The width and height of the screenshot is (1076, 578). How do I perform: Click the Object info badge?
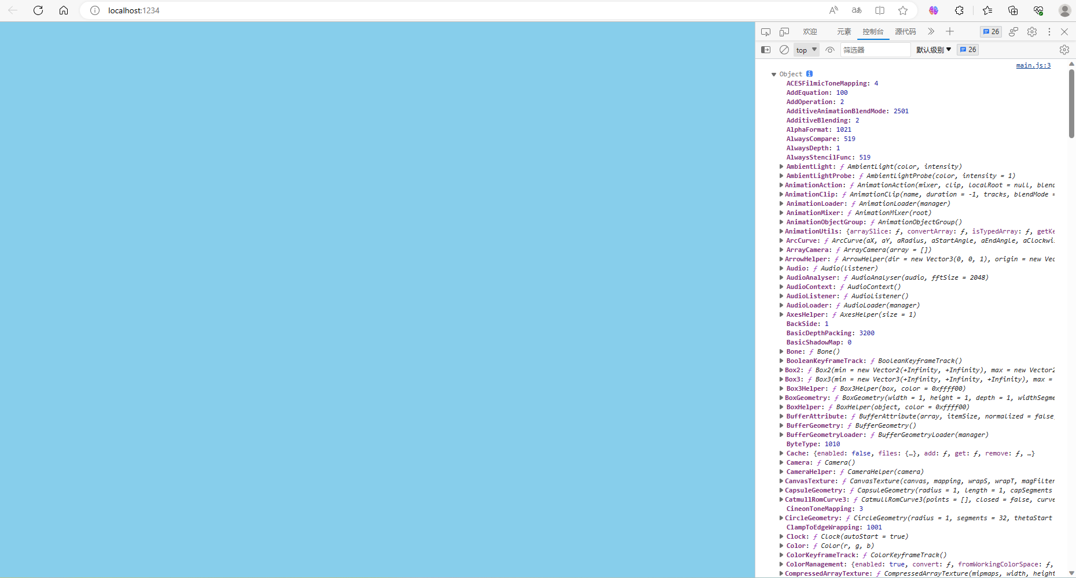[x=809, y=73]
